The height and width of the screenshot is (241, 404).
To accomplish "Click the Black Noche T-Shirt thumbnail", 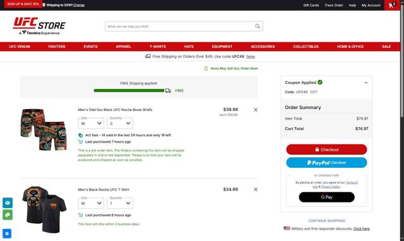I will (x=44, y=209).
